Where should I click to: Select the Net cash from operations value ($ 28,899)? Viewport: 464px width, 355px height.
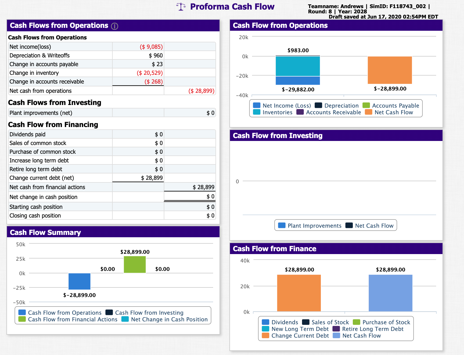pos(202,91)
